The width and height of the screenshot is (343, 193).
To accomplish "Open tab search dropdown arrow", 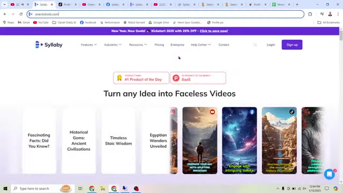I will click(4, 4).
